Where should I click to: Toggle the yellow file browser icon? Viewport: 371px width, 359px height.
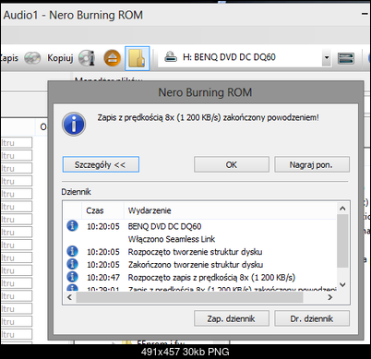click(138, 58)
